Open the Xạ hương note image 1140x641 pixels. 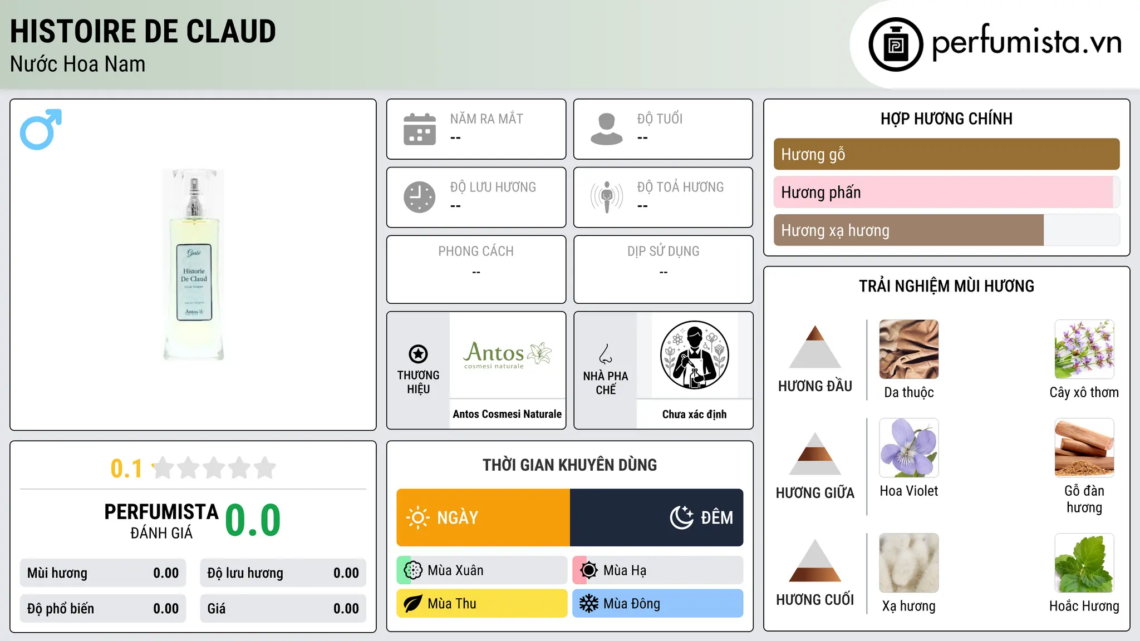click(x=909, y=563)
